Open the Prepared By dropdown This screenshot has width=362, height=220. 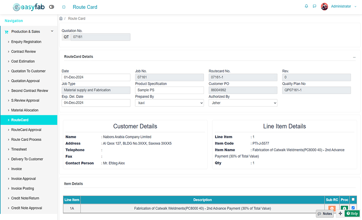point(169,103)
